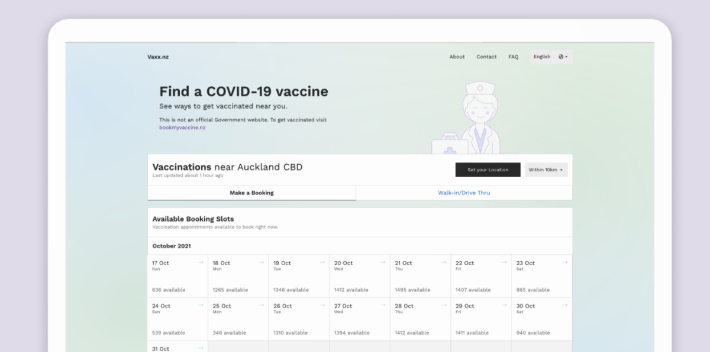Viewport: 710px width, 352px height.
Task: Select the Make a Booking tab
Action: tap(251, 193)
